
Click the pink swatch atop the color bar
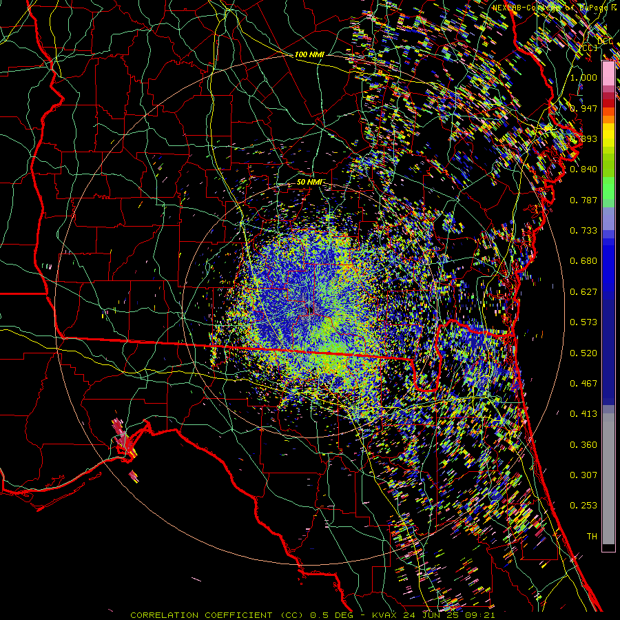click(608, 73)
